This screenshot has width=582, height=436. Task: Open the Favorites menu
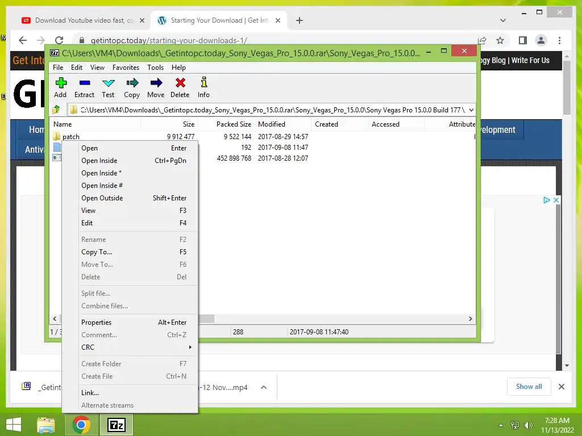pos(126,68)
